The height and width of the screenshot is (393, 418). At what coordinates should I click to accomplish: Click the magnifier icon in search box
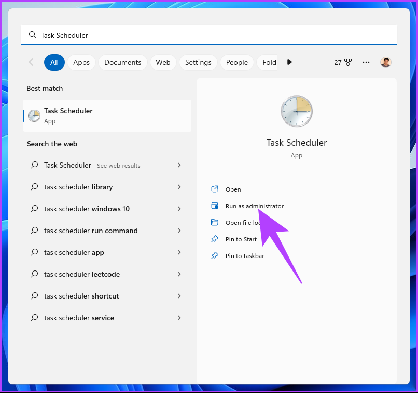tap(33, 35)
